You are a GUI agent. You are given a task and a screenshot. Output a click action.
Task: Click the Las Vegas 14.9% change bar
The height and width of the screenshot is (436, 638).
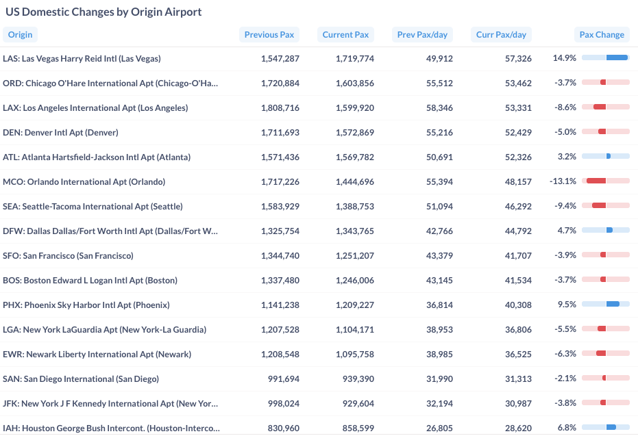(x=605, y=58)
